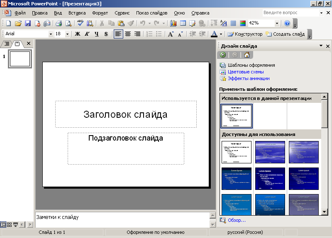The width and height of the screenshot is (332, 238).
Task: Toggle text shadow S formatting
Action: pos(106,34)
